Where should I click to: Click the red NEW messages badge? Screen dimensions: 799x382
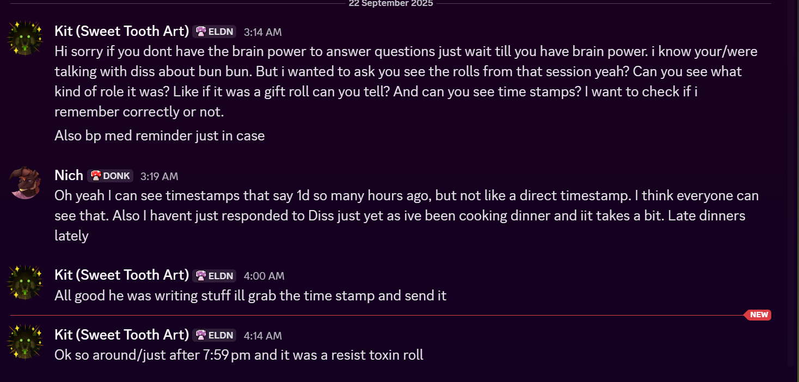[x=758, y=315]
